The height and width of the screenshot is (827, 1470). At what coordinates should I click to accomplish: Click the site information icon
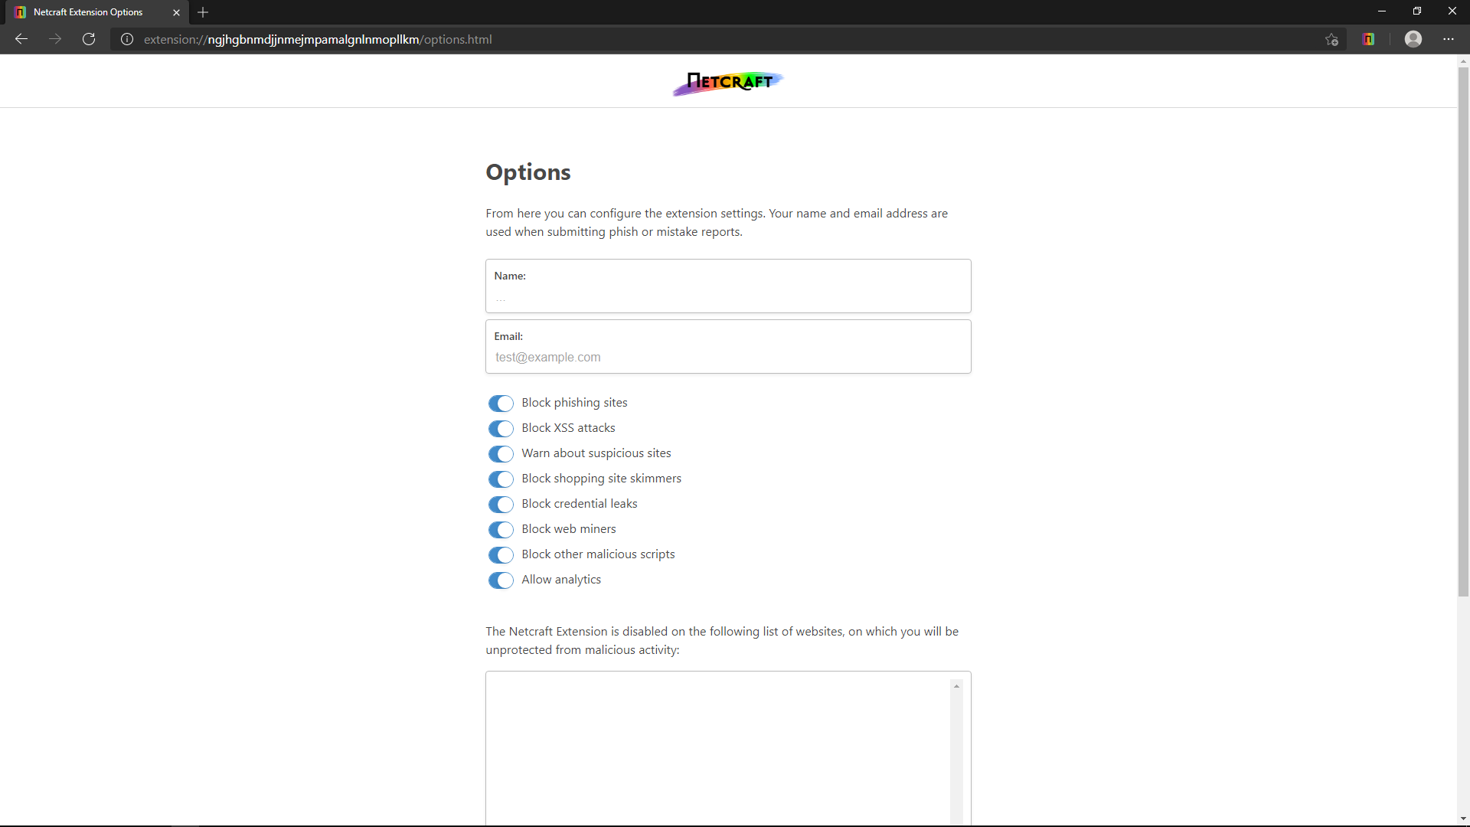click(x=127, y=39)
